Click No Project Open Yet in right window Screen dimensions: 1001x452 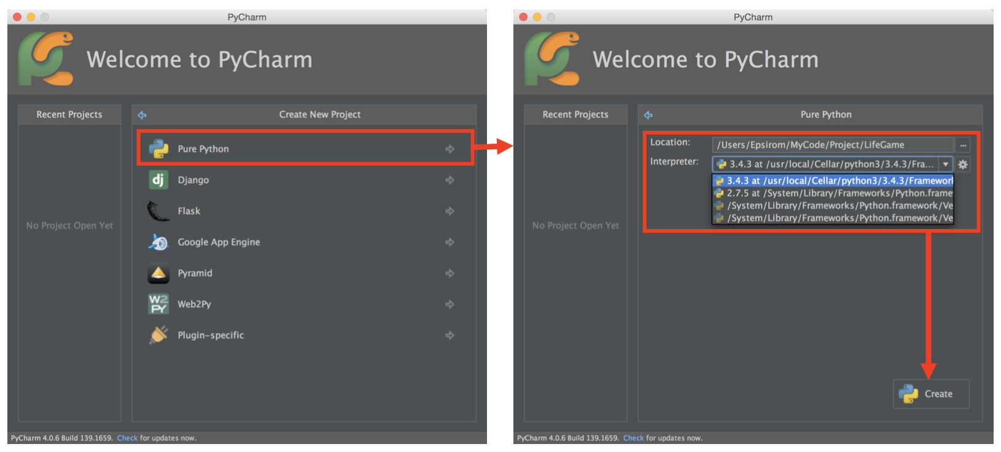pyautogui.click(x=575, y=225)
